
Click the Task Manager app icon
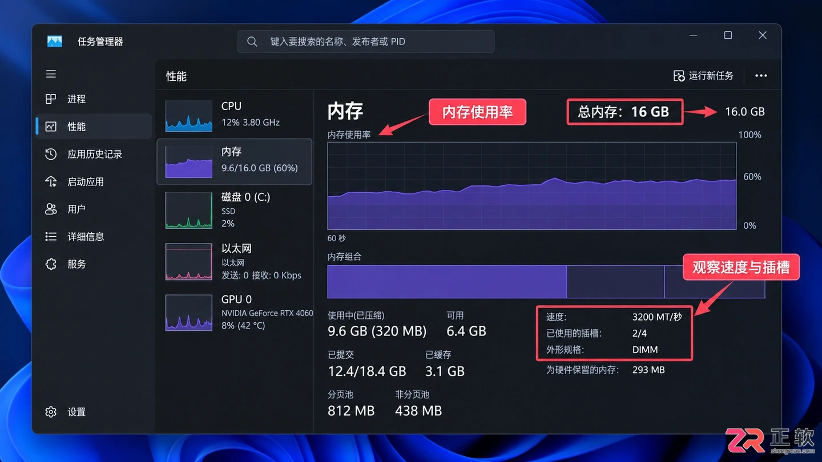(x=55, y=41)
